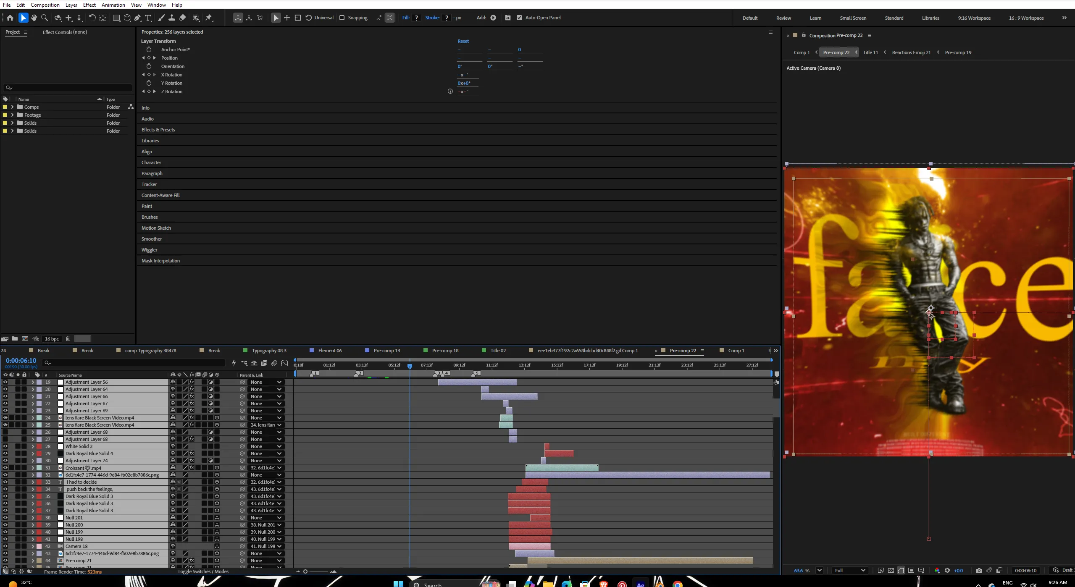Hide the White Solid 2 layer
Viewport: 1075px width, 587px height.
5,446
